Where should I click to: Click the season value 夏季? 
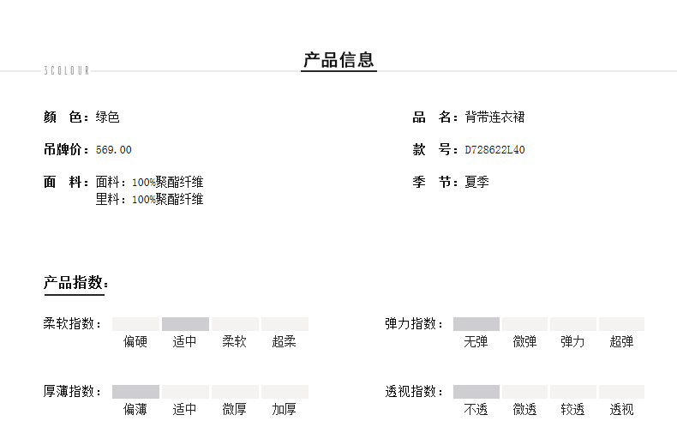point(477,182)
